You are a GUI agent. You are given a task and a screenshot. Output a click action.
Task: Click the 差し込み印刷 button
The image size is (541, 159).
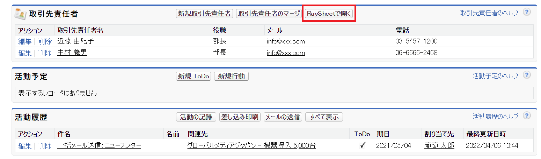pos(240,117)
